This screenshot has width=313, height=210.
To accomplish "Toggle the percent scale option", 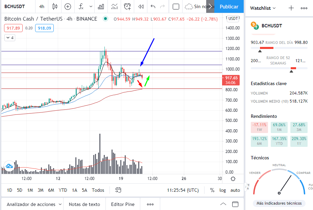I will click(212, 190).
